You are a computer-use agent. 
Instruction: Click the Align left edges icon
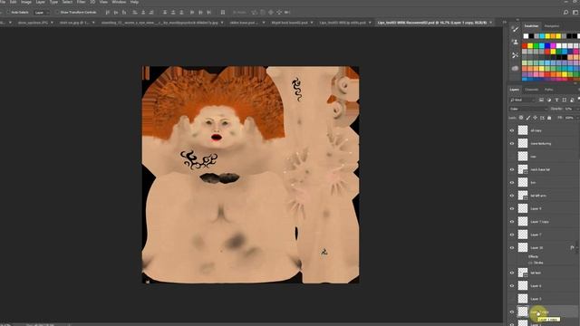135,12
